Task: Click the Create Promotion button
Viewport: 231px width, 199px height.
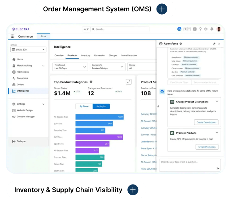Action: (x=207, y=147)
